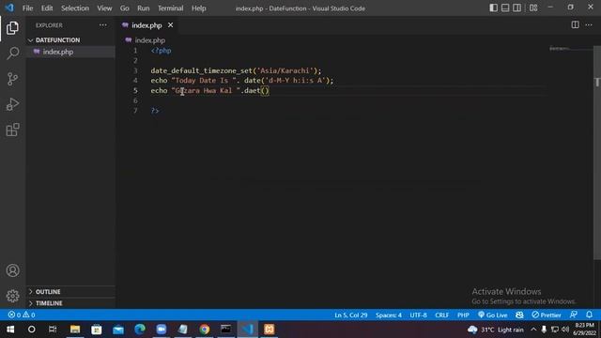
Task: Open Cortana search circle on taskbar
Action: point(31,330)
